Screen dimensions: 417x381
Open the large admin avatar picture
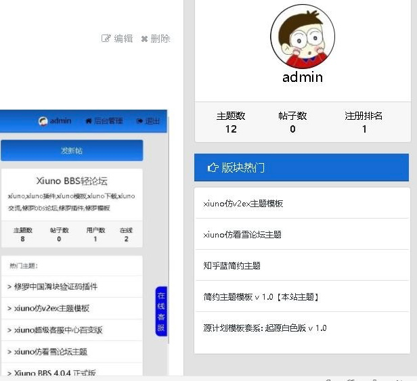point(303,36)
